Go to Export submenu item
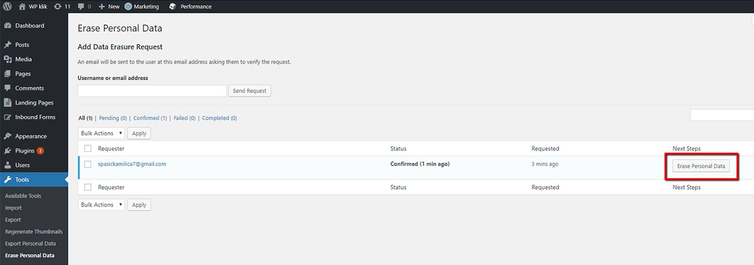The height and width of the screenshot is (265, 754). click(x=13, y=219)
